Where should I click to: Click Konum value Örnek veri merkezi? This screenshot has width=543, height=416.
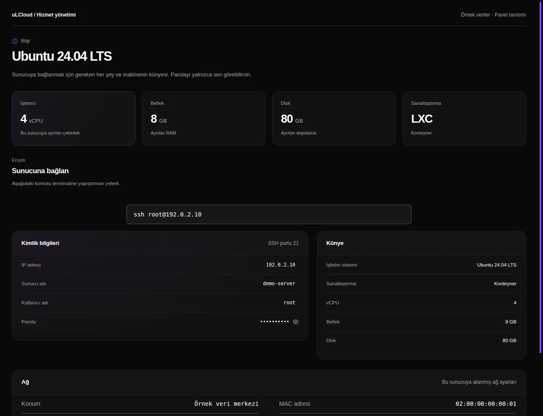[x=227, y=404]
